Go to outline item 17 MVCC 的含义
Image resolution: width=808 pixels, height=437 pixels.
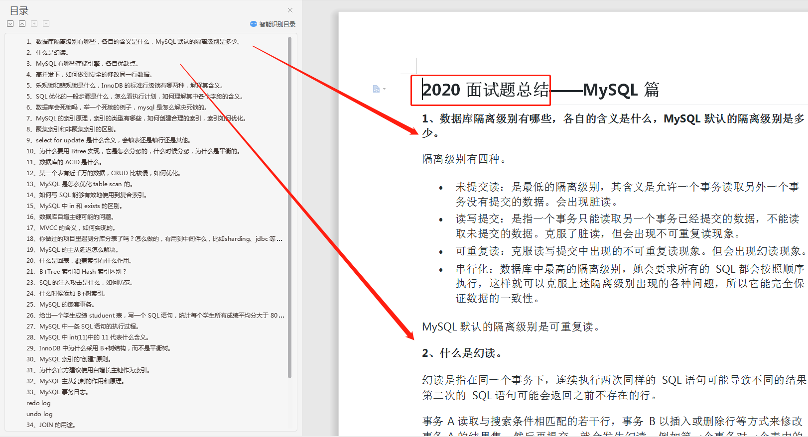(71, 228)
